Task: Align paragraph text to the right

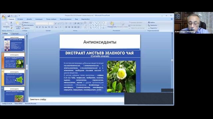Action: [72, 27]
